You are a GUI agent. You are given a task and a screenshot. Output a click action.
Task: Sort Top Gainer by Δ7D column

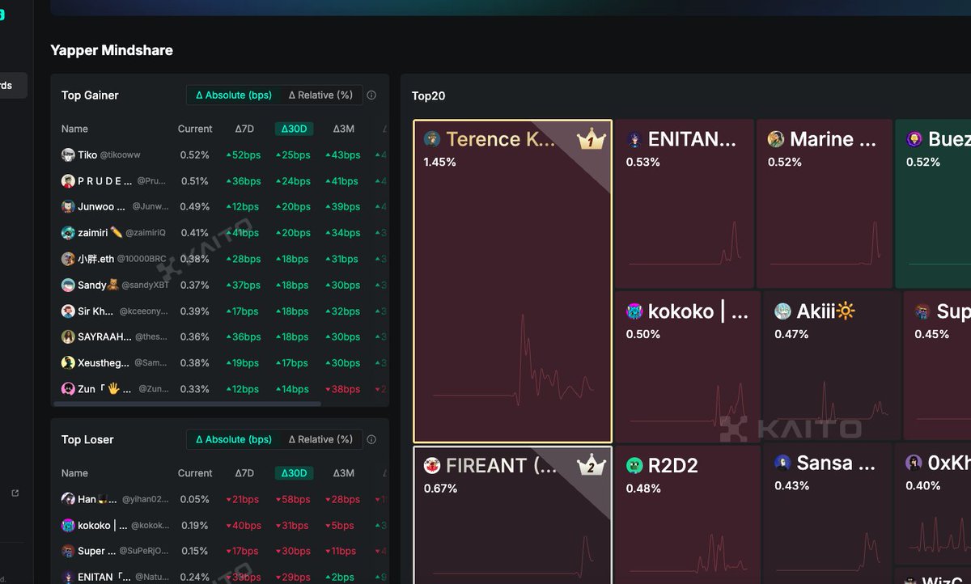(244, 129)
